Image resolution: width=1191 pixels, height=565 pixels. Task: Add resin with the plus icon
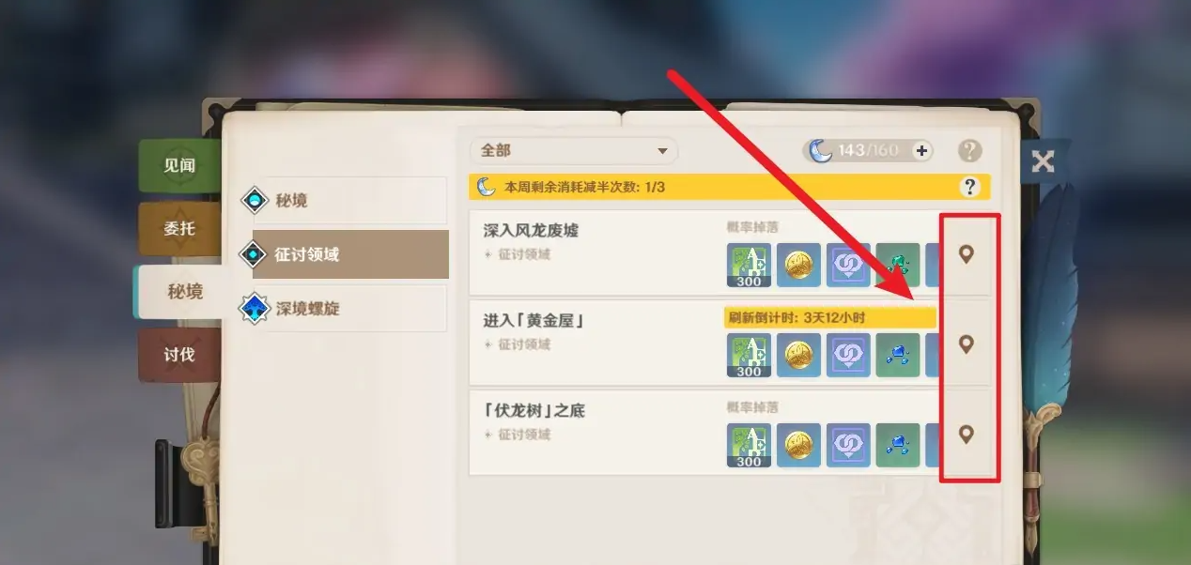[921, 150]
